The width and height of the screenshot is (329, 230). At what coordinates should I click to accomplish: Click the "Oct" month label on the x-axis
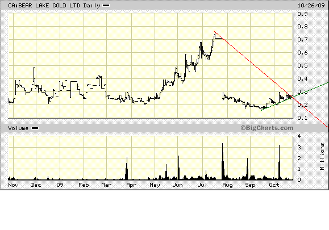[274, 185]
